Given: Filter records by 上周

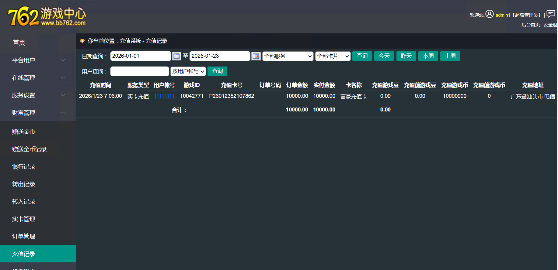Looking at the screenshot, I should (450, 56).
